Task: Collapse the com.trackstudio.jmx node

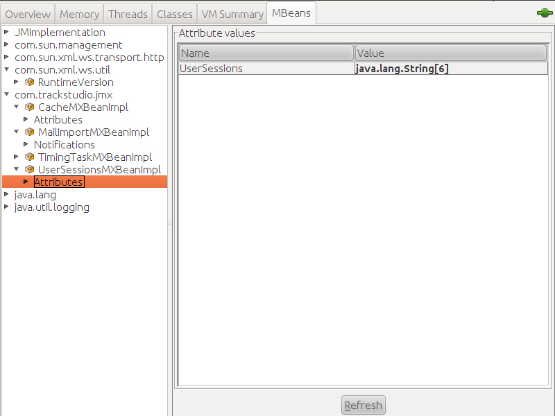Action: tap(6, 95)
